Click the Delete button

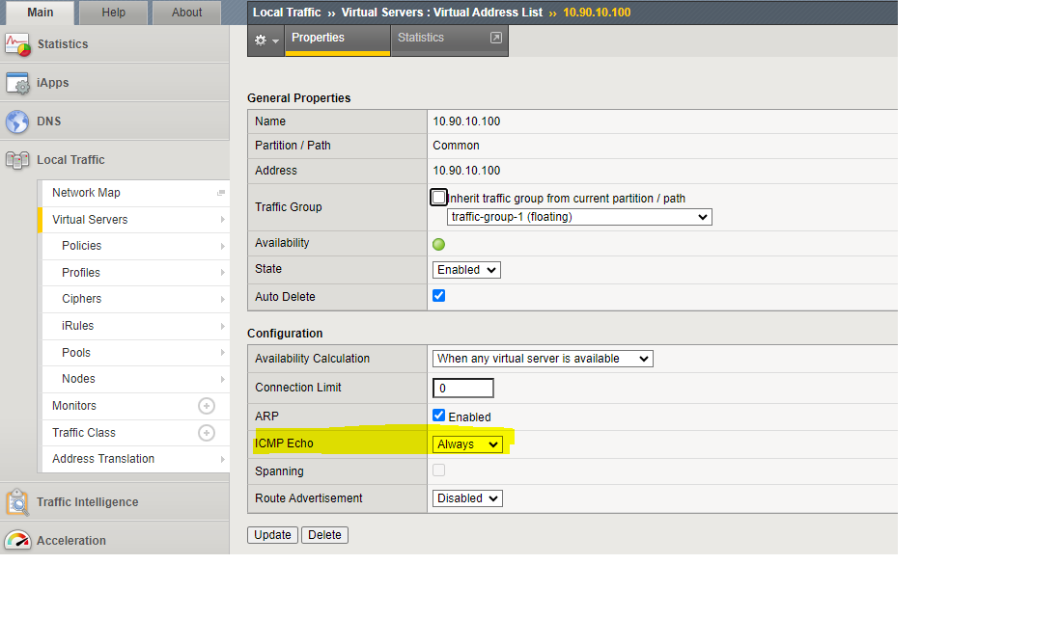pyautogui.click(x=324, y=535)
